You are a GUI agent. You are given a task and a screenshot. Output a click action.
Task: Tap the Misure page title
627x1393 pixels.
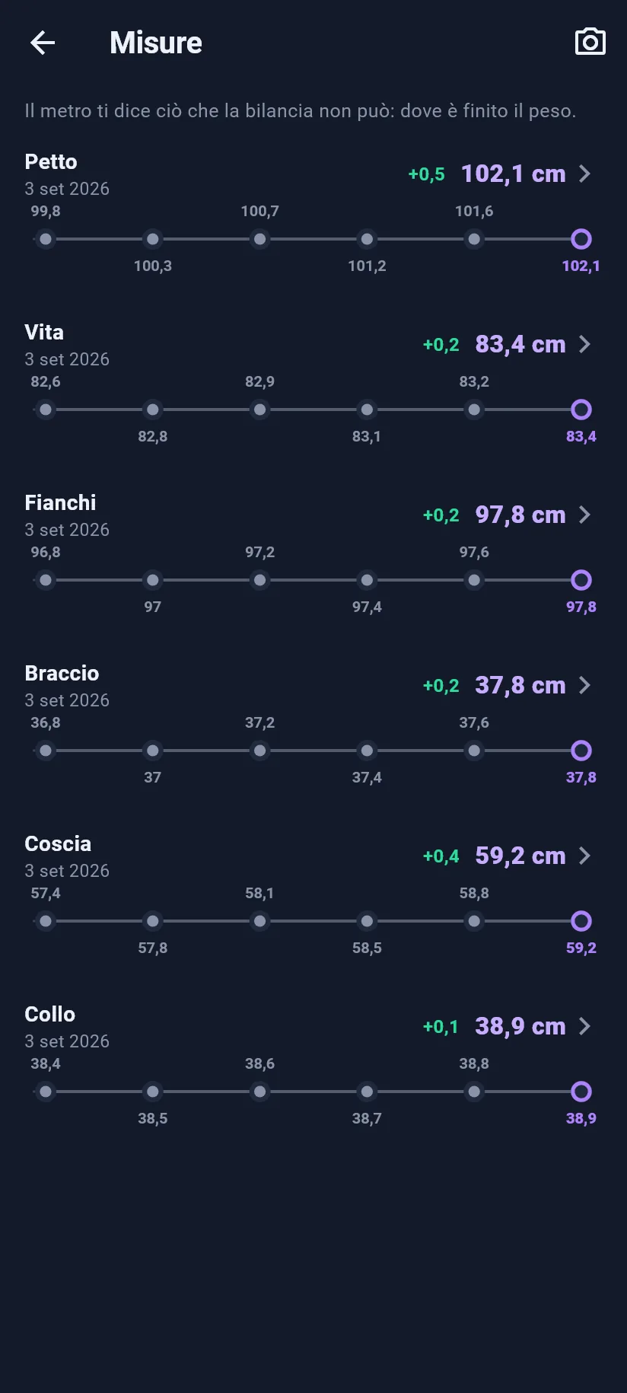[156, 43]
